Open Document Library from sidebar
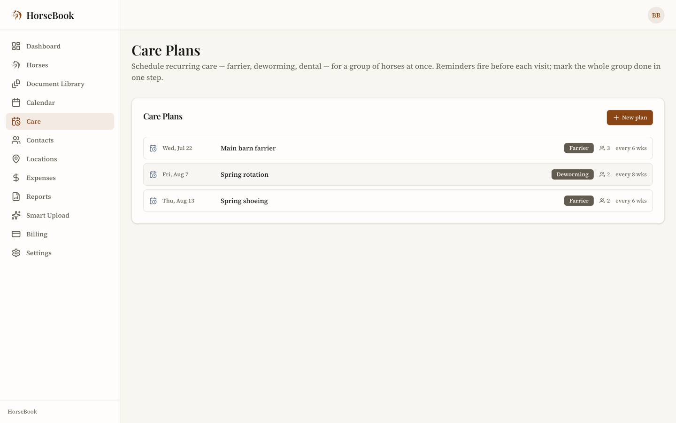676x423 pixels. (60, 84)
